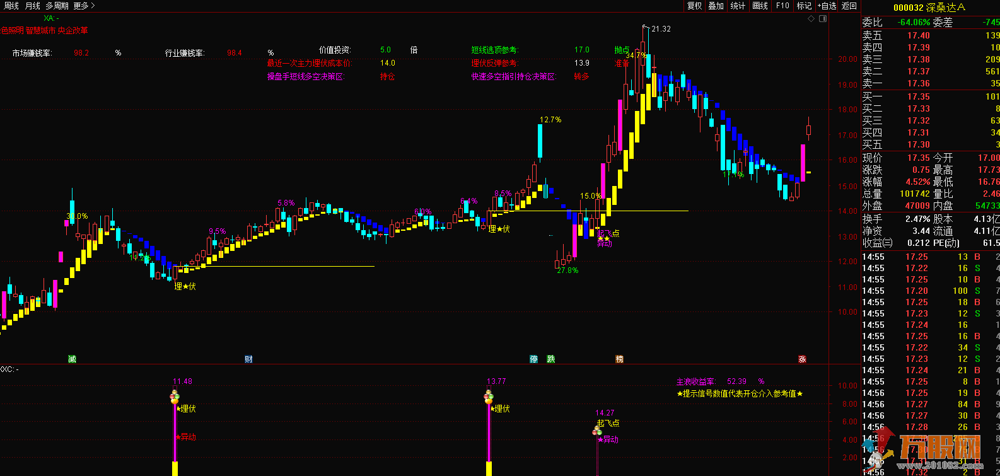Toggle the side panel layout icon

point(822,19)
